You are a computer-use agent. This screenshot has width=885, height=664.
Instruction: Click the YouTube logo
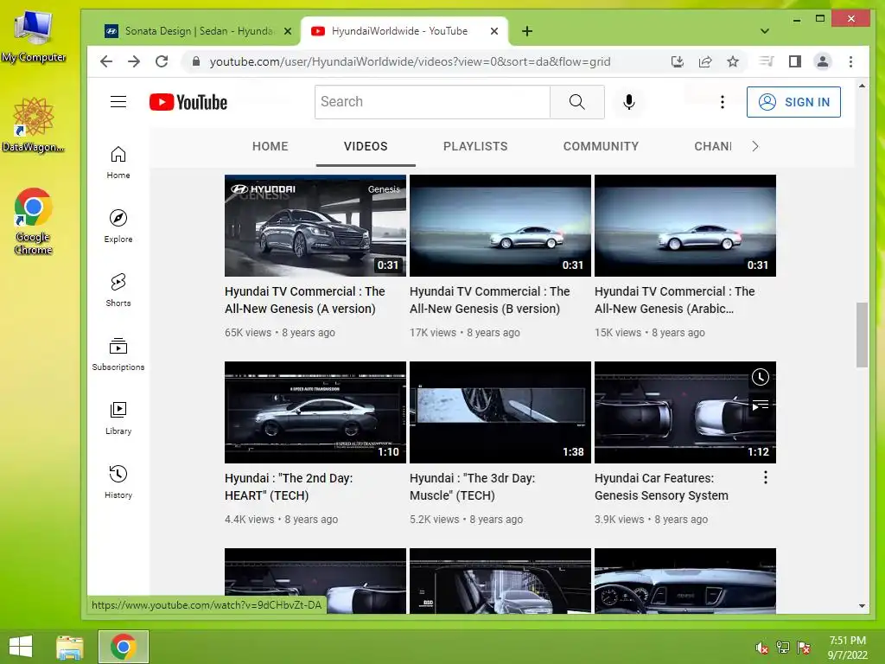click(188, 102)
